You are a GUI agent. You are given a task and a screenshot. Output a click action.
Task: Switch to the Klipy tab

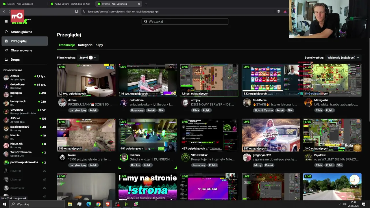(x=99, y=45)
